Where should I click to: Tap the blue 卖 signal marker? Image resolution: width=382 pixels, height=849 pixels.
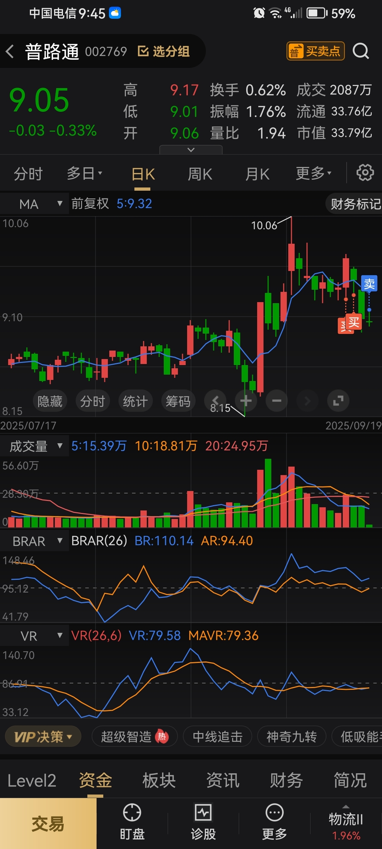369,284
